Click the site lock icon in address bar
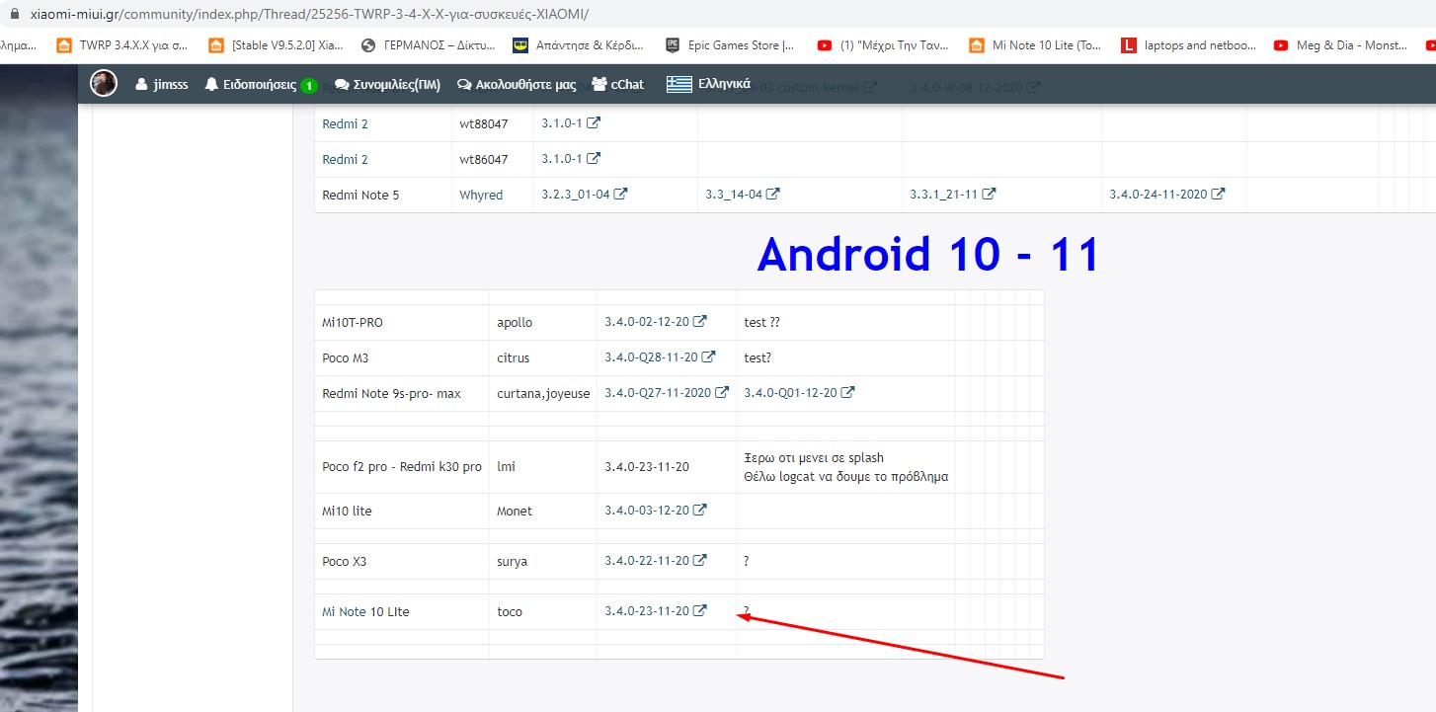Screen dimensions: 1436x712 point(14,16)
